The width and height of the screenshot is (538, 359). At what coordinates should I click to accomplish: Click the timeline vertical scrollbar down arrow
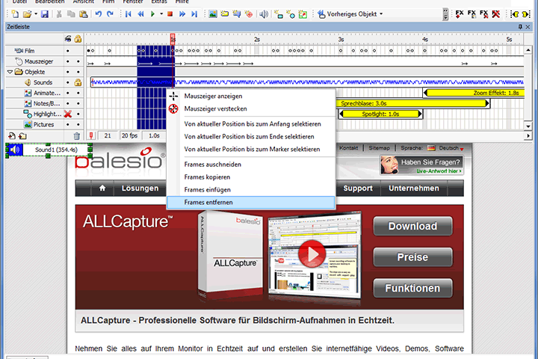tap(528, 126)
